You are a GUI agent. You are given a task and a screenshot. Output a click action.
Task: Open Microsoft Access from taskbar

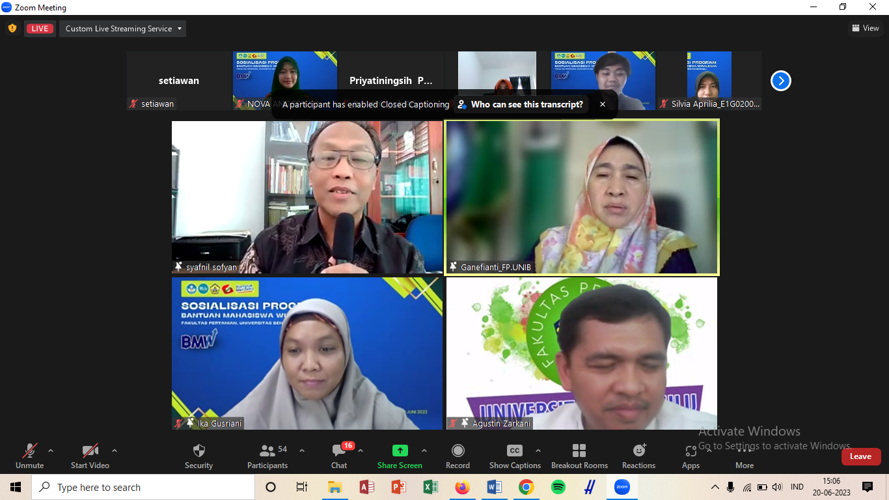tap(366, 487)
